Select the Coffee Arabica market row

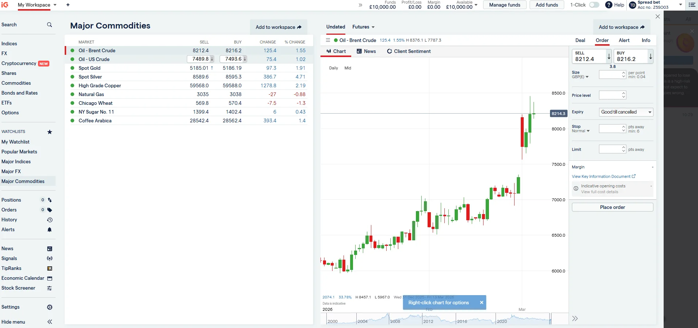189,121
